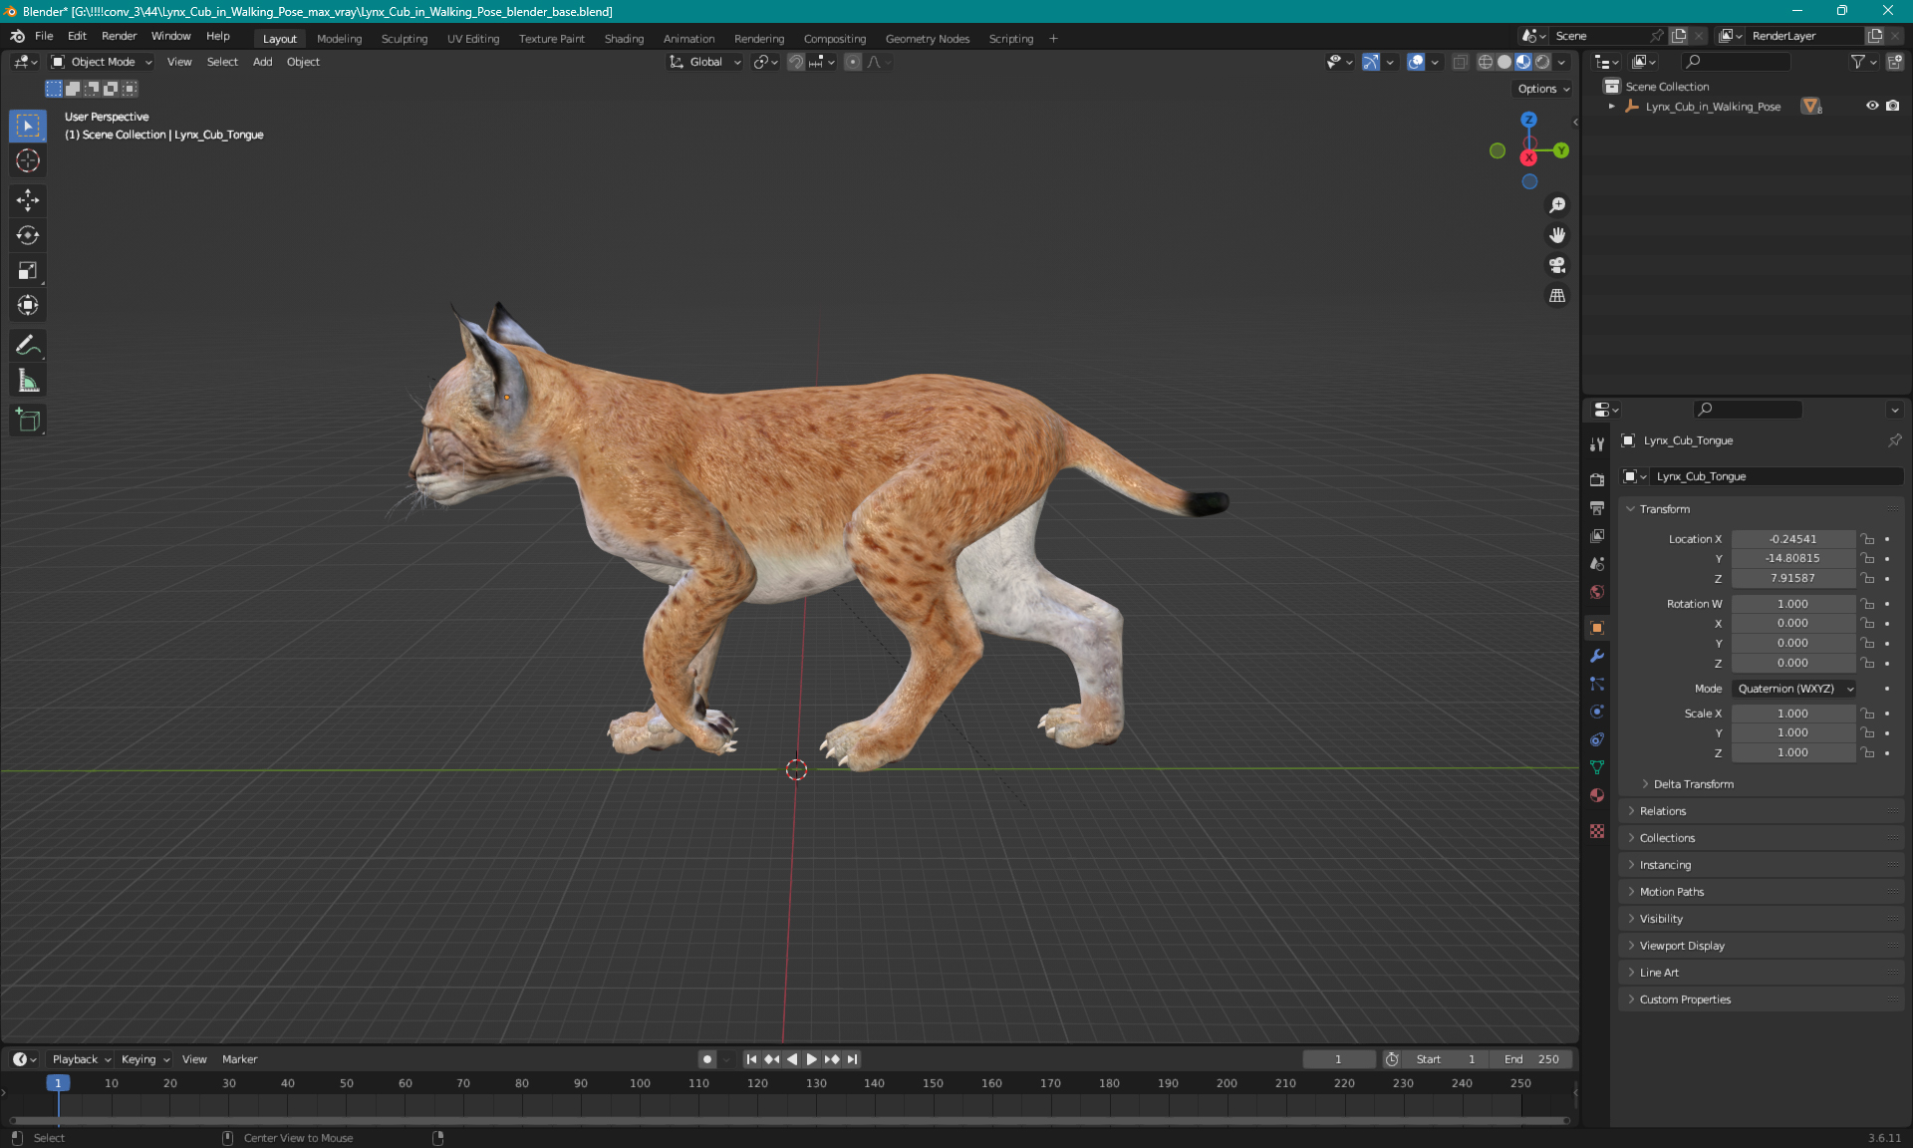Toggle proportional editing button

853,62
